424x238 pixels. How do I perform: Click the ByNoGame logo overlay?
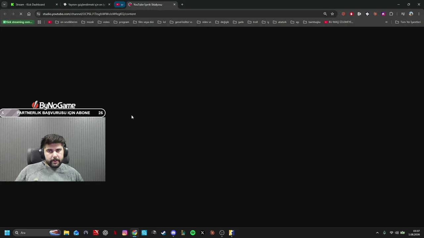[x=53, y=105]
